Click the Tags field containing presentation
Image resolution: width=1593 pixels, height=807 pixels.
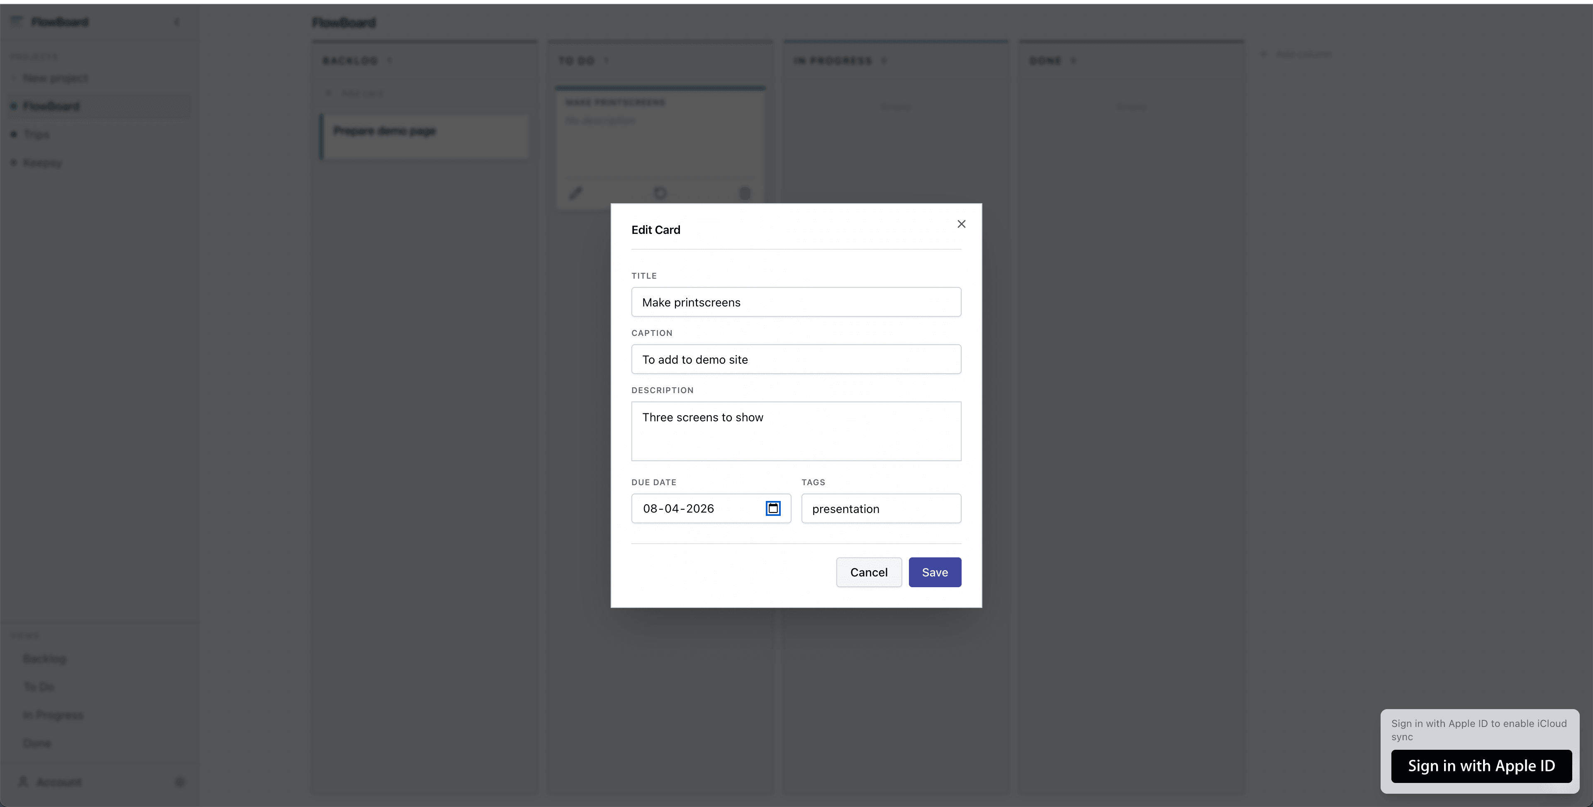tap(881, 508)
